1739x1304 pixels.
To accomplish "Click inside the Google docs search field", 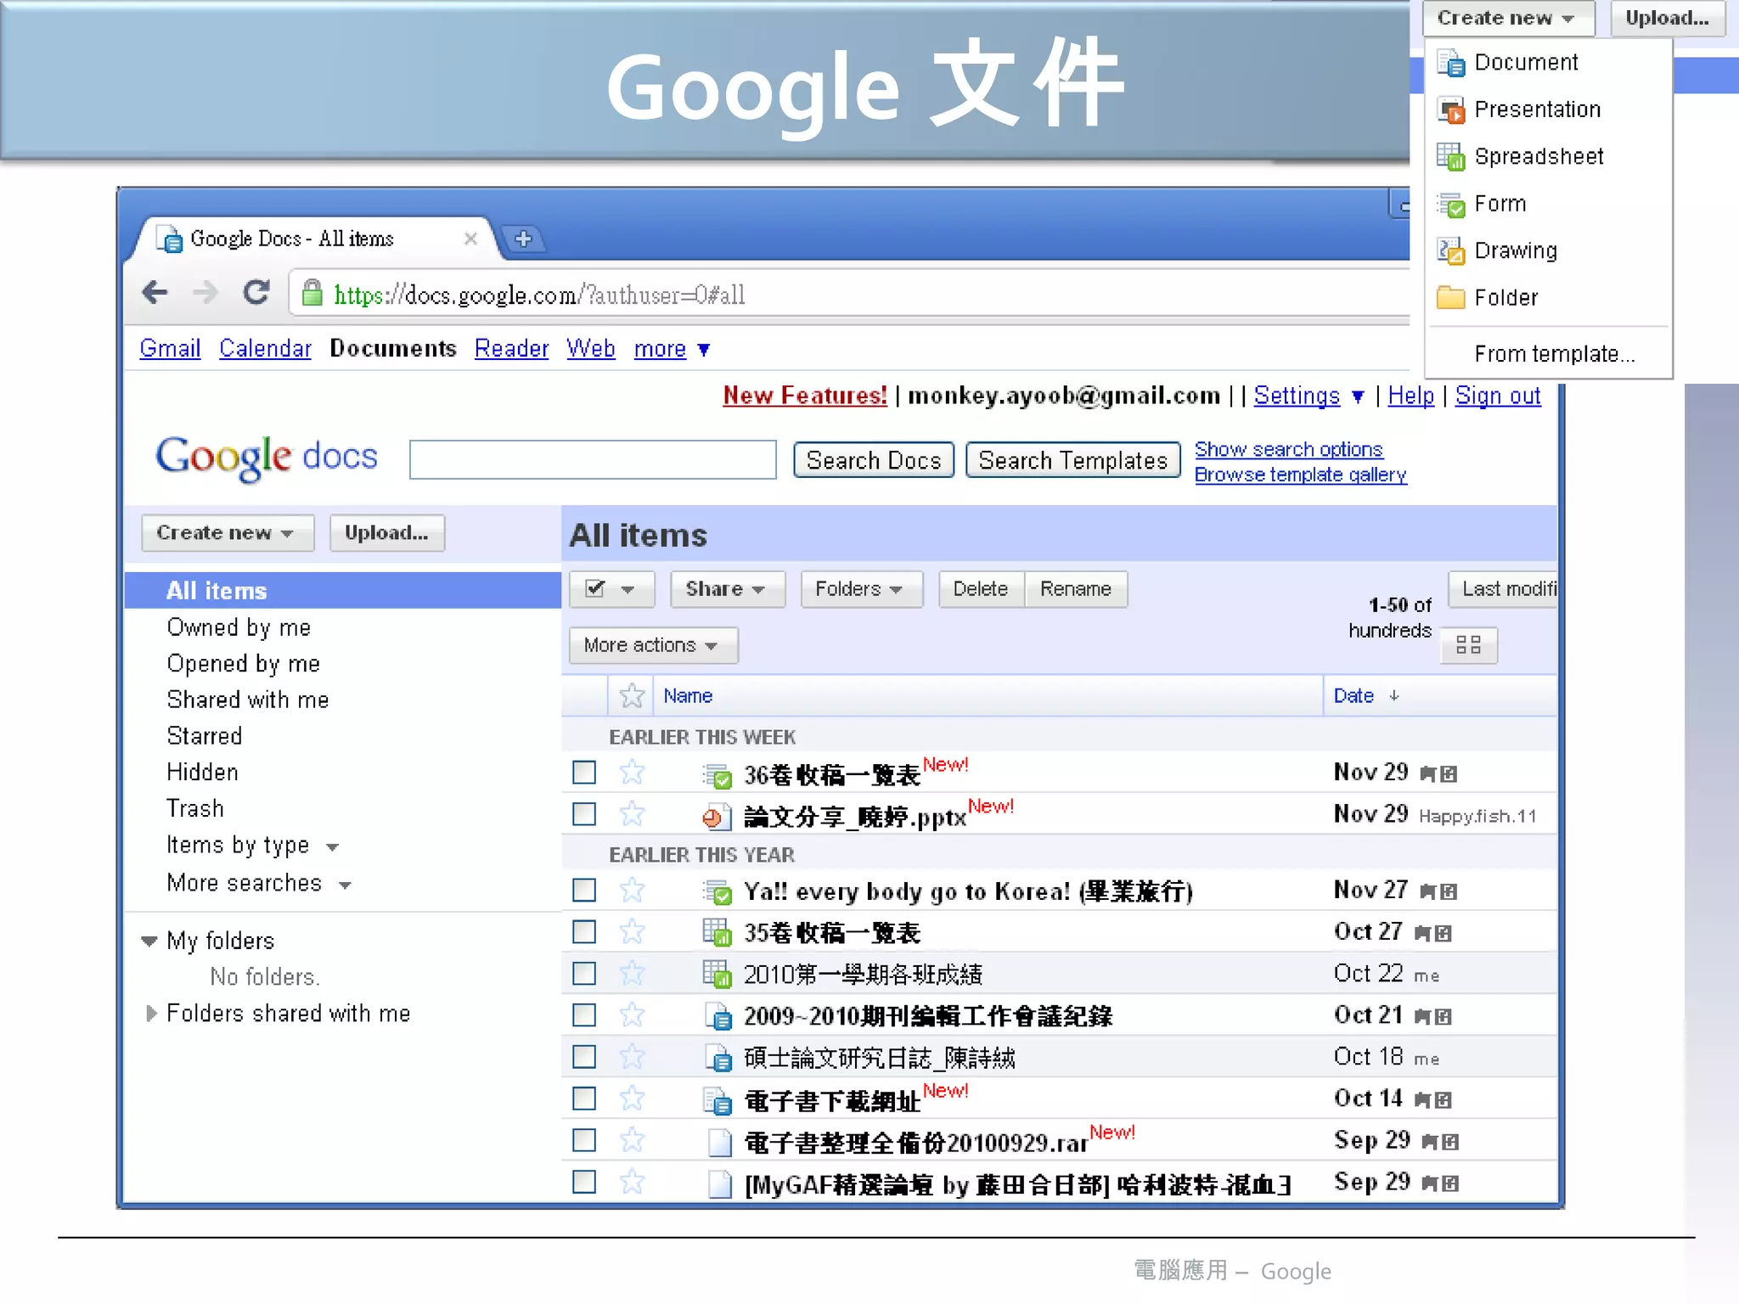I will pyautogui.click(x=593, y=459).
